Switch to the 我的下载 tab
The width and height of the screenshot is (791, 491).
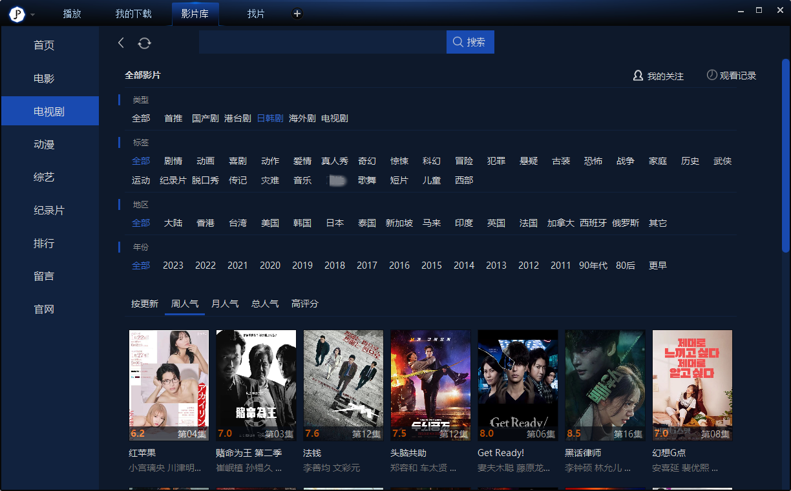(133, 14)
